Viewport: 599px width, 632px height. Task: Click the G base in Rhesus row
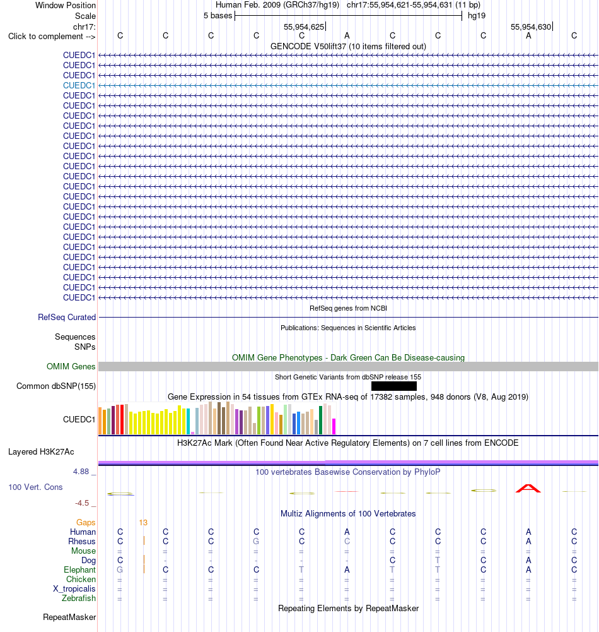(x=256, y=541)
